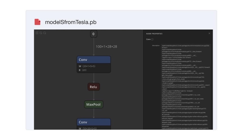The image size is (243, 140).
Task: Close the Node Properties panel
Action: pyautogui.click(x=209, y=33)
